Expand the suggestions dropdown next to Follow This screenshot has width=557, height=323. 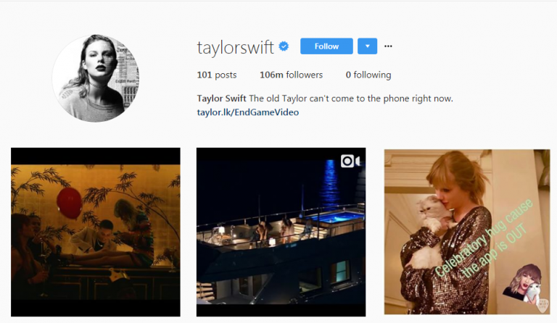click(x=367, y=46)
